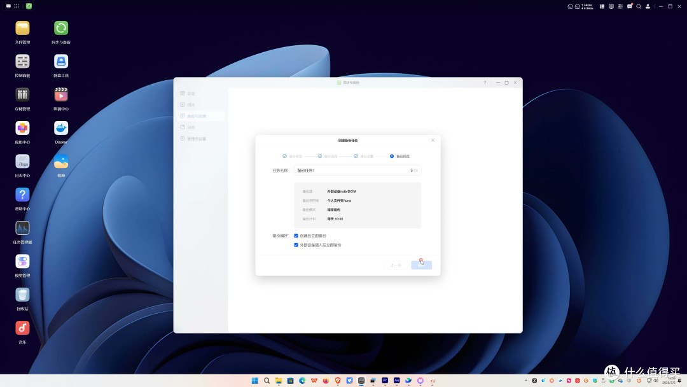This screenshot has width=687, height=387.
Task: Show hidden system tray icons chevron
Action: click(526, 381)
